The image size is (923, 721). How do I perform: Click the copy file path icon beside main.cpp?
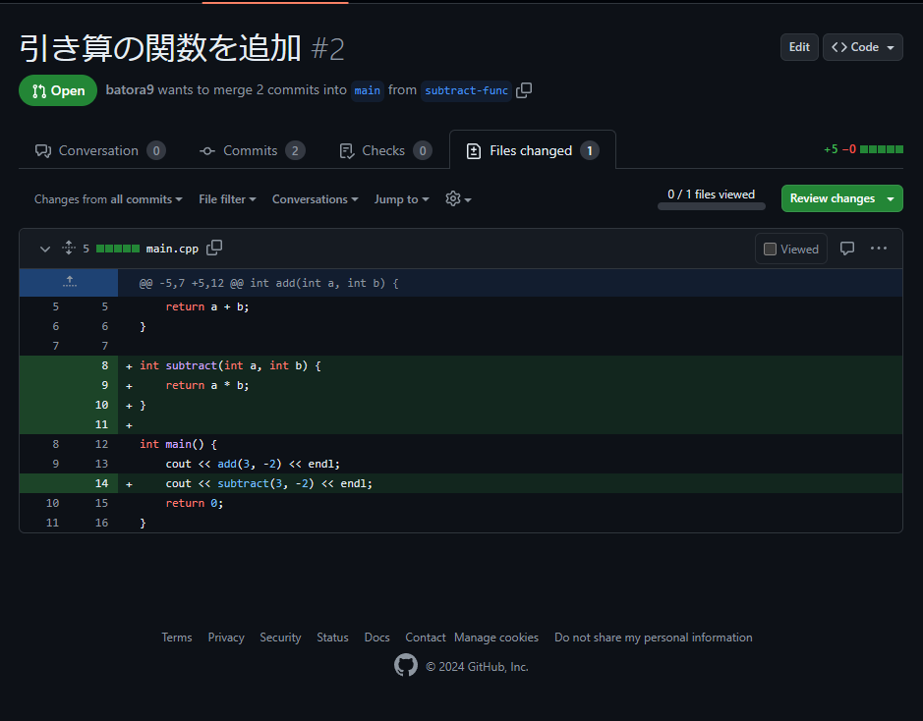pyautogui.click(x=214, y=249)
